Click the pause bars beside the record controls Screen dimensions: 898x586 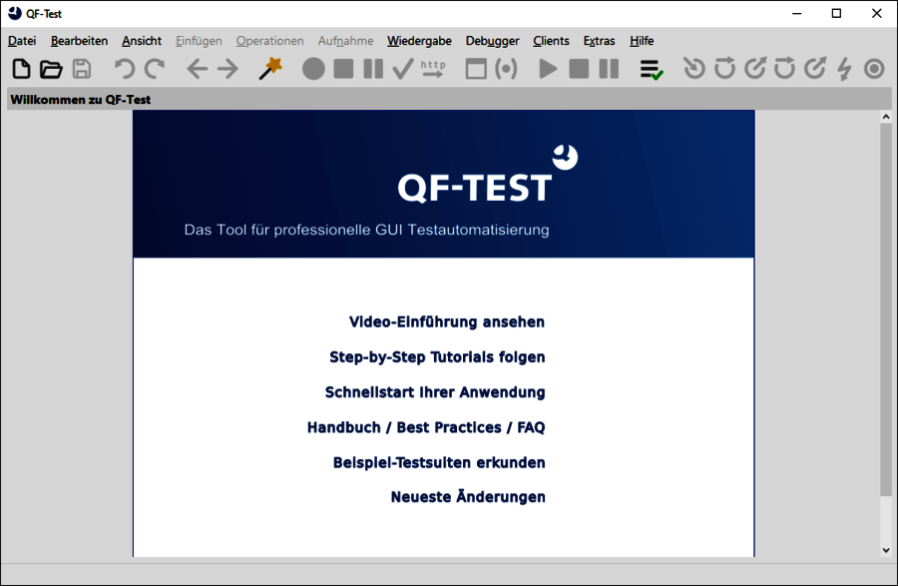pos(373,69)
